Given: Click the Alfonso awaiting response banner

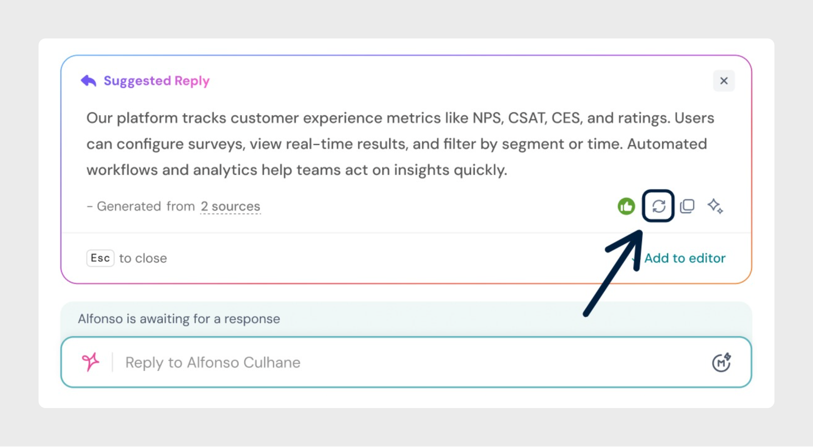Looking at the screenshot, I should coord(179,318).
